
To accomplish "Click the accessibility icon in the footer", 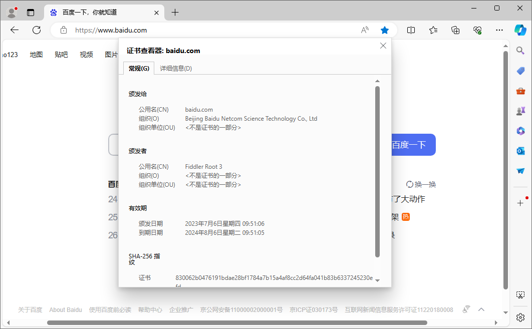I will click(x=466, y=309).
